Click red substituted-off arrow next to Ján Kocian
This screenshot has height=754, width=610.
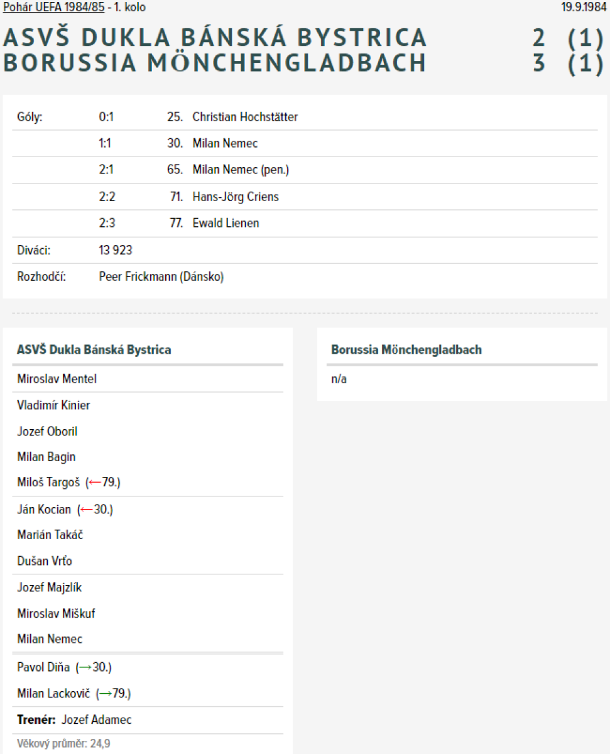tap(85, 510)
